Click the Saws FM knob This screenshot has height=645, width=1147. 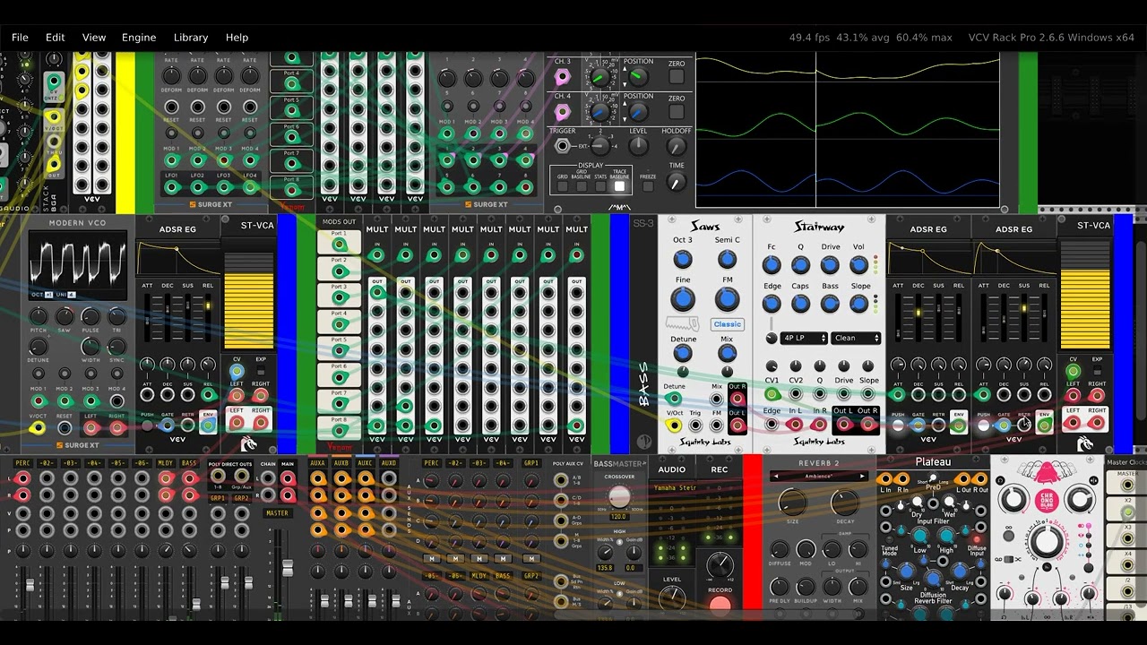(x=727, y=299)
